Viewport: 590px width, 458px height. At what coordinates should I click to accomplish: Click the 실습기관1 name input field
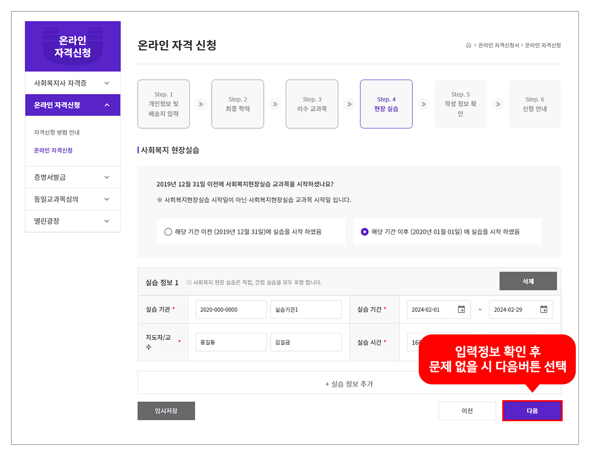[x=306, y=310]
